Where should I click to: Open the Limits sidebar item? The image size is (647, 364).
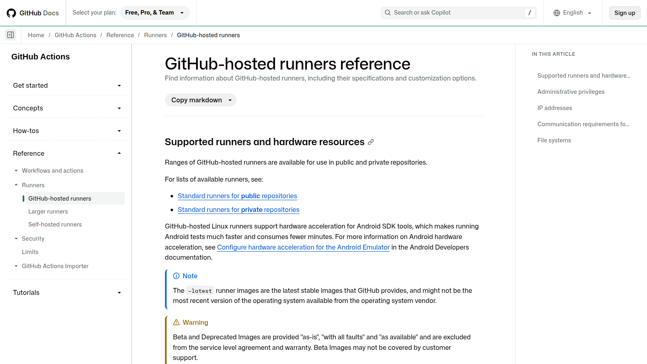(x=30, y=252)
